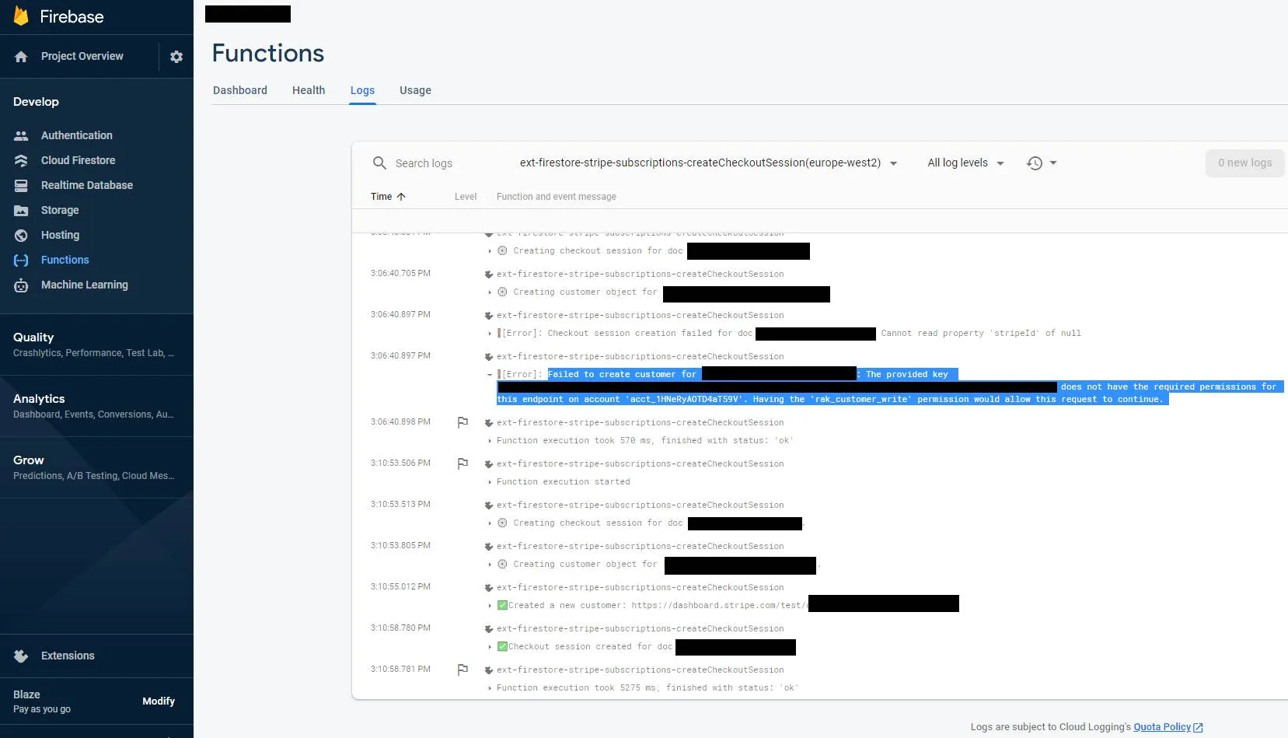1288x738 pixels.
Task: Click the Authentication people icon
Action: (21, 135)
